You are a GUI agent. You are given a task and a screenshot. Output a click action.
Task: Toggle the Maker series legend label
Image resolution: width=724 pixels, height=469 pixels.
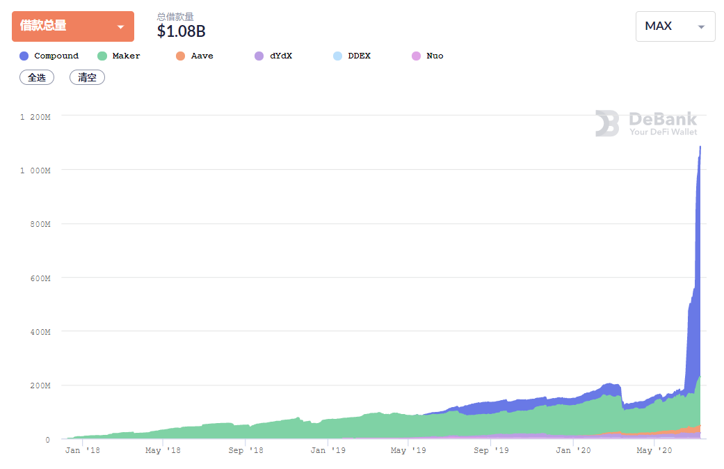coord(126,56)
